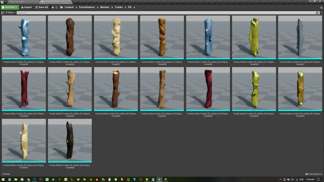The height and width of the screenshot is (182, 324).
Task: Click the back navigation arrow
Action: point(53,7)
